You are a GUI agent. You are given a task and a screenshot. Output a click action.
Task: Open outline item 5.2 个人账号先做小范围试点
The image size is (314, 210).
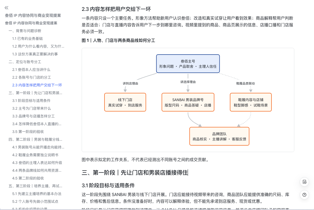(35, 201)
